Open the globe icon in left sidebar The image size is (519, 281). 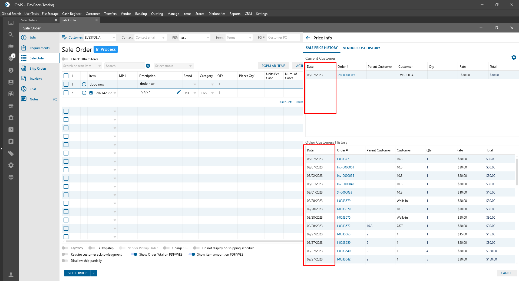(11, 177)
